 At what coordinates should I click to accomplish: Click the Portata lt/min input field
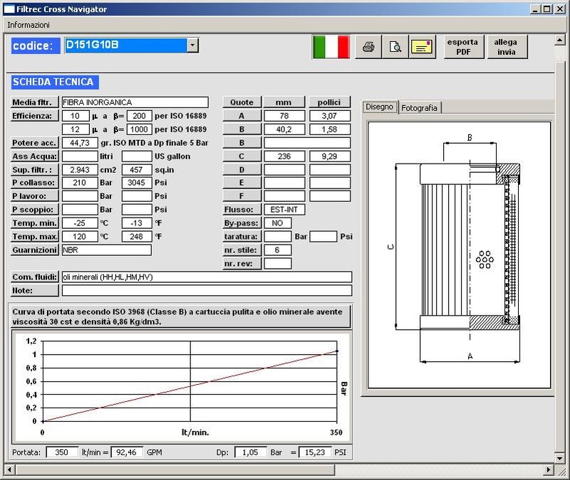(62, 452)
